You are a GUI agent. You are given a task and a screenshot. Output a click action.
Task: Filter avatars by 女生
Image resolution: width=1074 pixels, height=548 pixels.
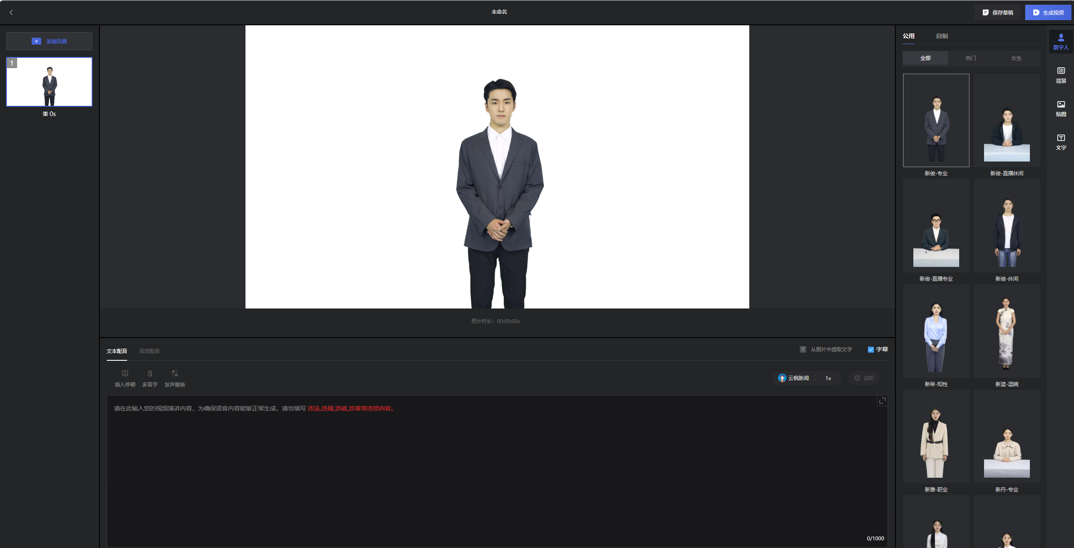(x=1016, y=58)
